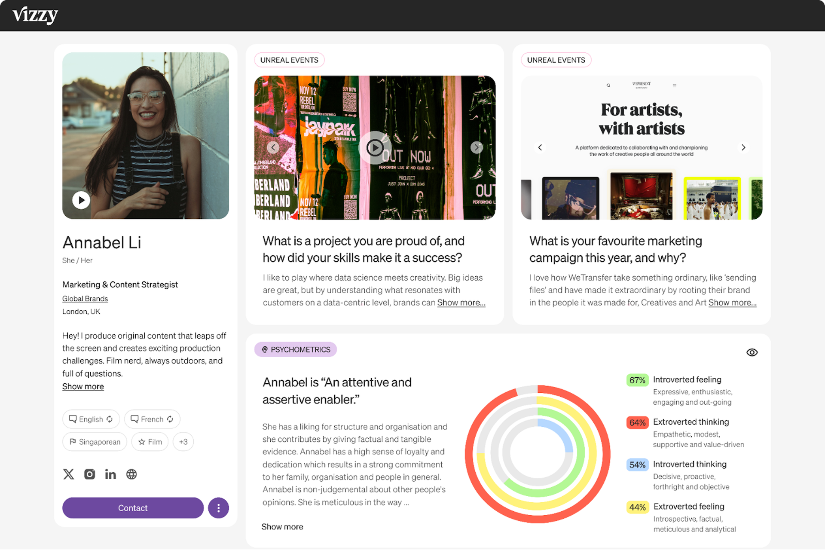The width and height of the screenshot is (825, 550).
Task: Go to previous jaypark carousel slide
Action: point(273,147)
